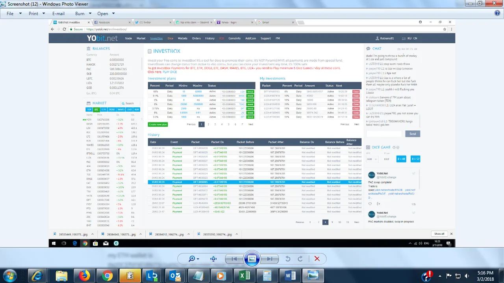Screen dimensions: 504x283
Task: Open Firefox from the taskbar
Action: 84,276
